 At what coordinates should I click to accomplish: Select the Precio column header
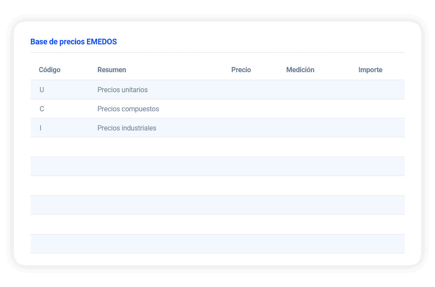241,70
